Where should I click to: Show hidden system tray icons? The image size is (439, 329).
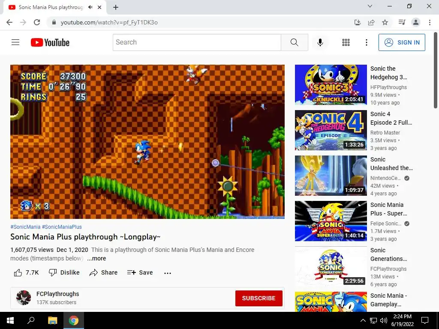363,320
